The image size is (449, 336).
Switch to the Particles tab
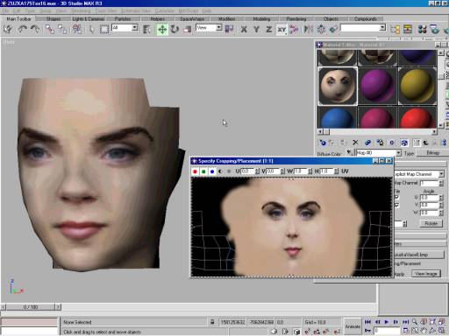tap(123, 18)
